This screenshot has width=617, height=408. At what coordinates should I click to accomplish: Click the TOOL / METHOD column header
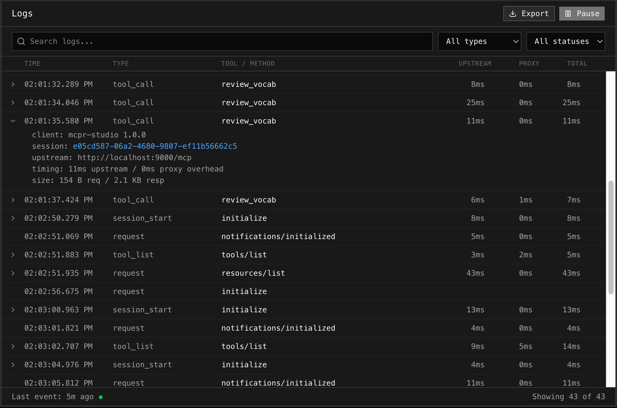pos(248,63)
